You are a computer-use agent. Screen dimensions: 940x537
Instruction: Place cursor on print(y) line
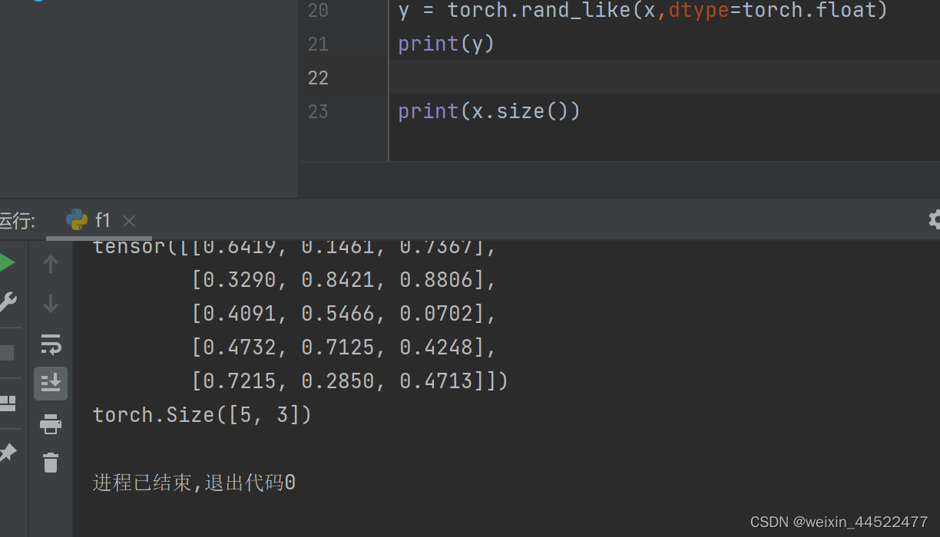pos(446,44)
